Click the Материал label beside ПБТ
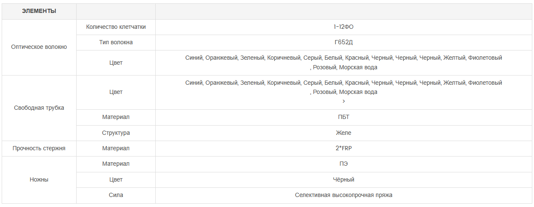534x207 pixels. click(116, 117)
